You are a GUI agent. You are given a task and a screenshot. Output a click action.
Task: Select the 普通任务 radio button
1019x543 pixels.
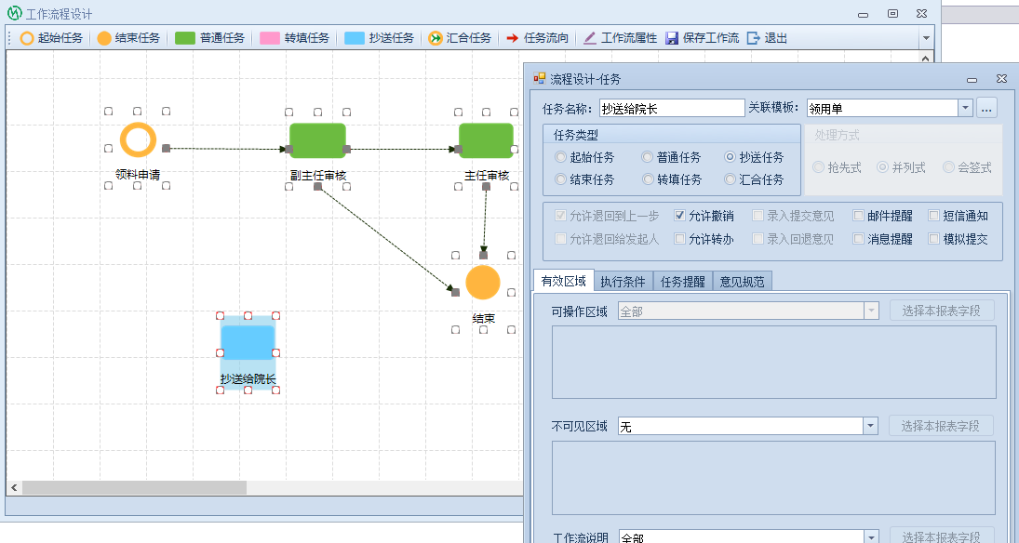point(648,157)
